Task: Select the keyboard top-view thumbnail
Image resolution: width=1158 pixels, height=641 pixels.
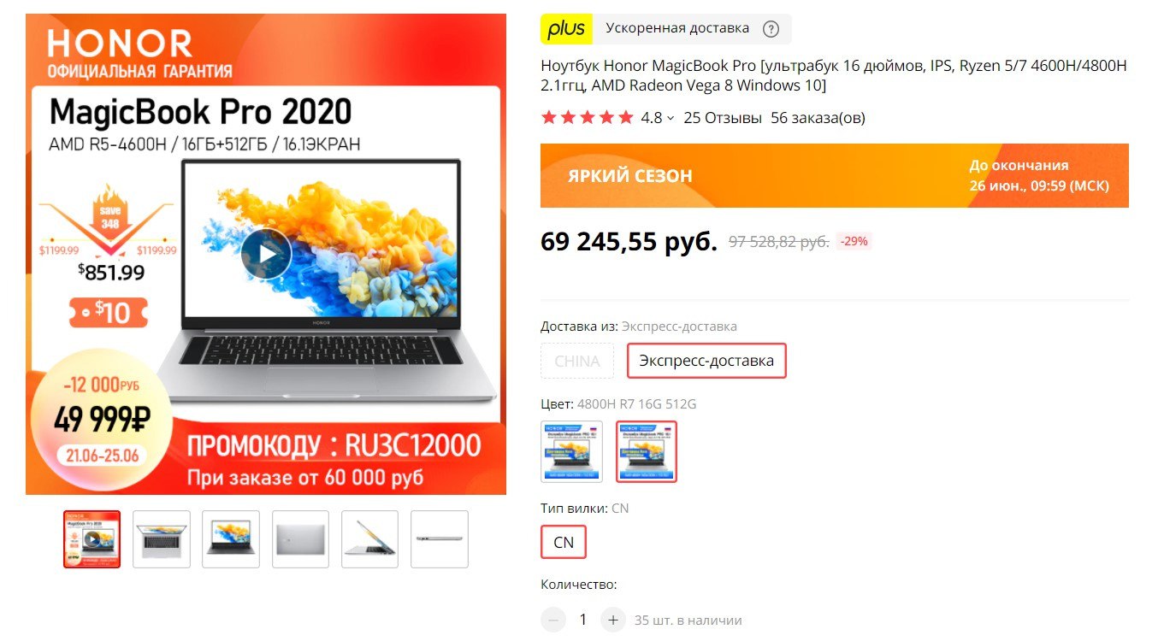Action: click(x=161, y=539)
